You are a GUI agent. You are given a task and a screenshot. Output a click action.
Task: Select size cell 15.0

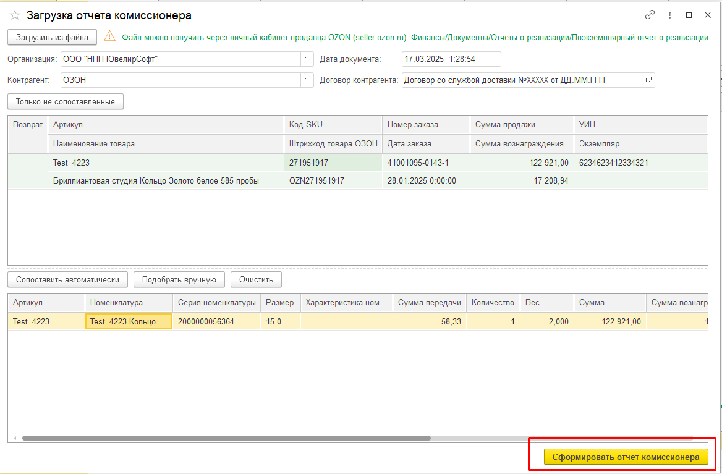(281, 322)
